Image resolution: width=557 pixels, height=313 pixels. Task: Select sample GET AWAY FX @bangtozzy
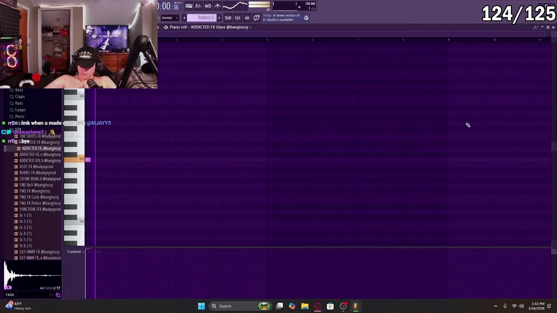point(39,252)
